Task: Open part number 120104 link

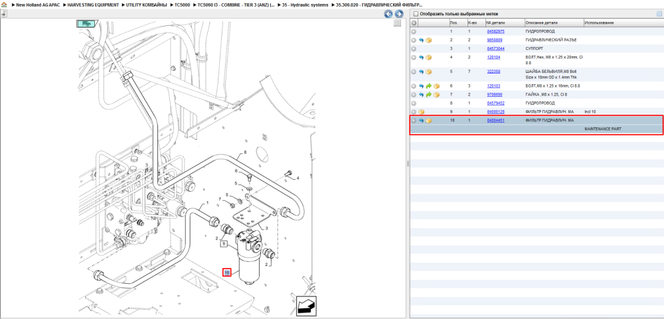Action: point(493,57)
